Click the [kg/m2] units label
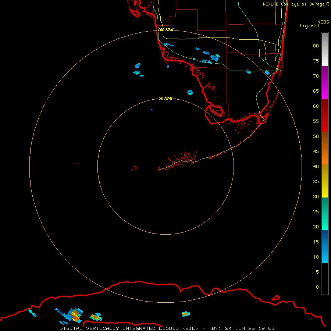 tap(310, 26)
